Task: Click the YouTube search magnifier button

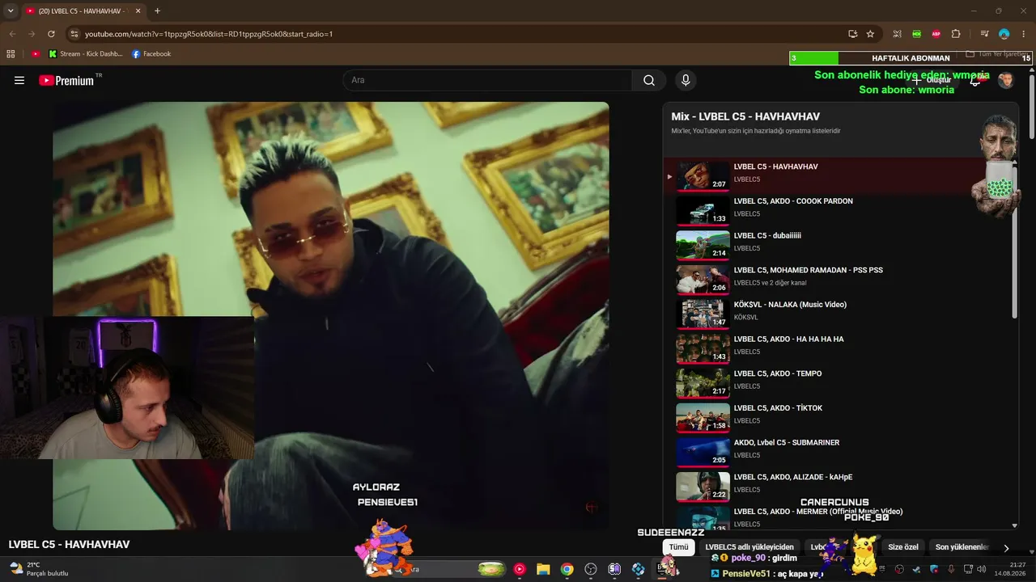Action: click(x=649, y=80)
